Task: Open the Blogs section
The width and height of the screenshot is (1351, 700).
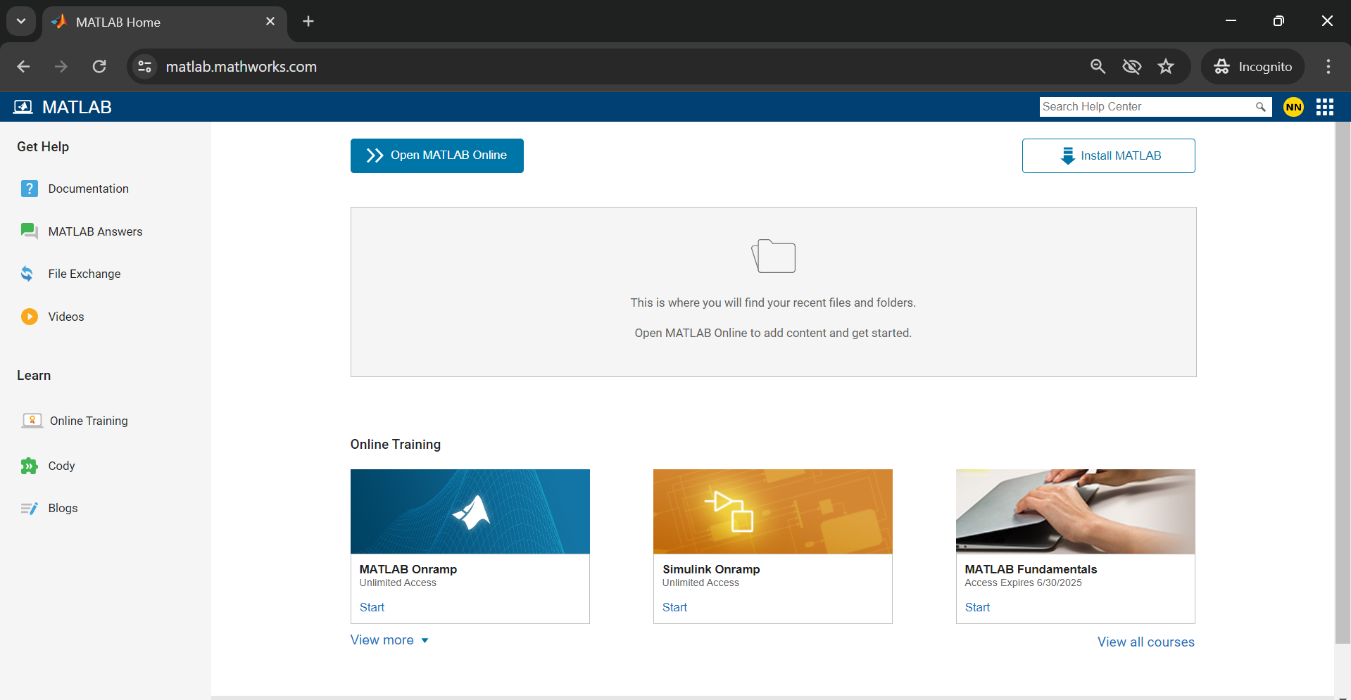Action: coord(63,508)
